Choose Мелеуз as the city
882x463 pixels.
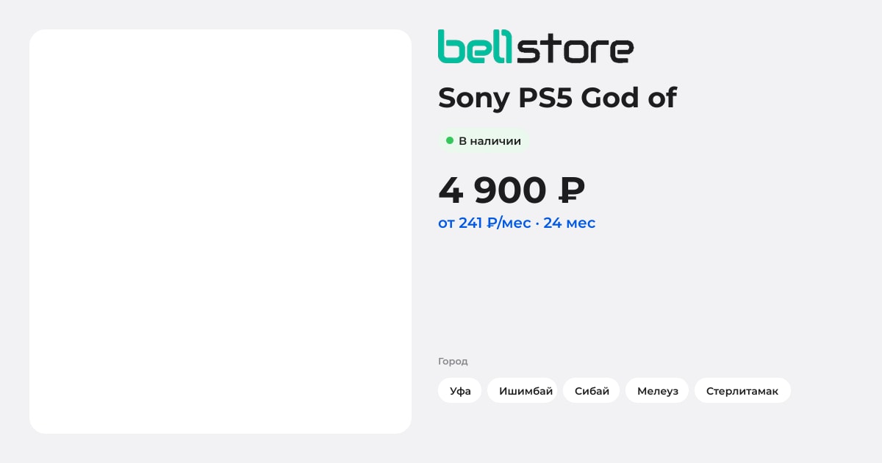tap(657, 390)
